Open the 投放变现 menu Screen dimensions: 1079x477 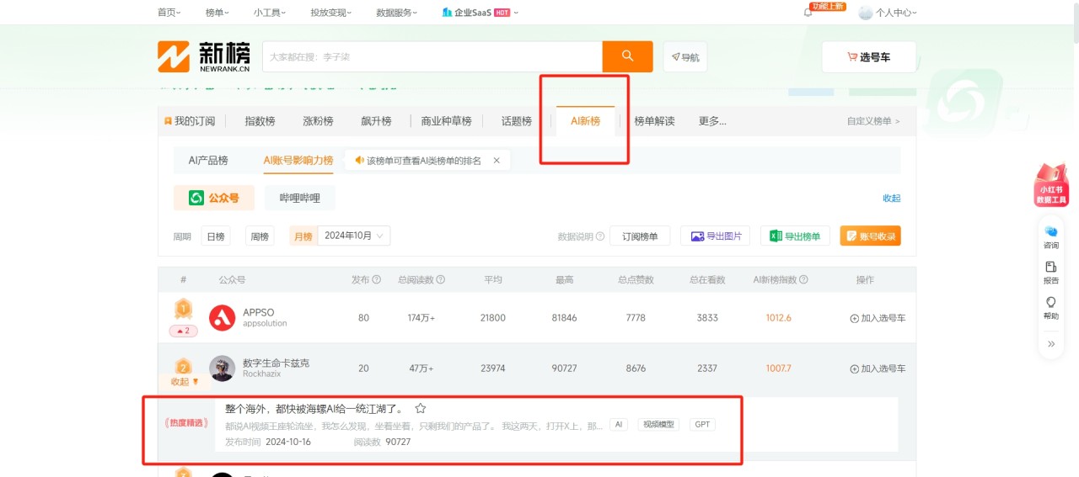[x=330, y=13]
